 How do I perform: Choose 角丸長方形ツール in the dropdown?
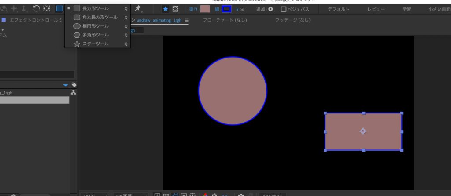[x=100, y=17]
